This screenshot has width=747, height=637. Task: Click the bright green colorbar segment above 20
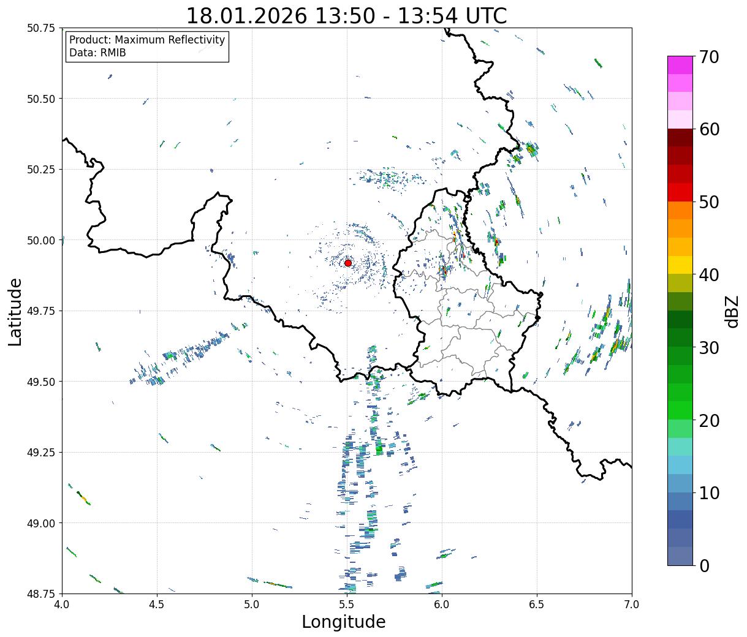coord(680,410)
